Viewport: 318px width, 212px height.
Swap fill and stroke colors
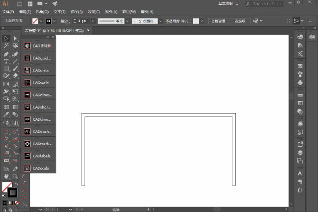(x=16, y=184)
